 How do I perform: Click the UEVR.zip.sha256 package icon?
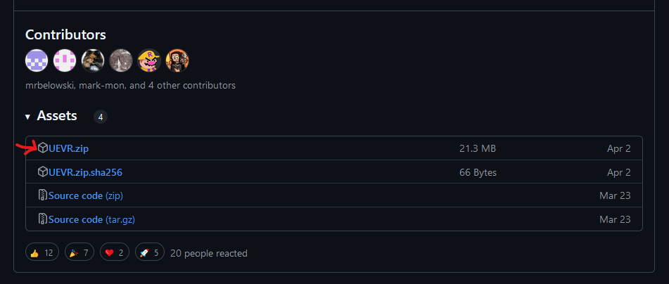[43, 172]
